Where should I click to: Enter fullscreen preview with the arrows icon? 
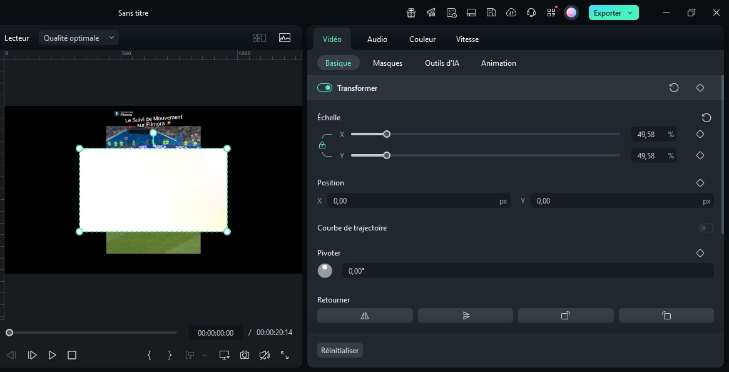[285, 354]
